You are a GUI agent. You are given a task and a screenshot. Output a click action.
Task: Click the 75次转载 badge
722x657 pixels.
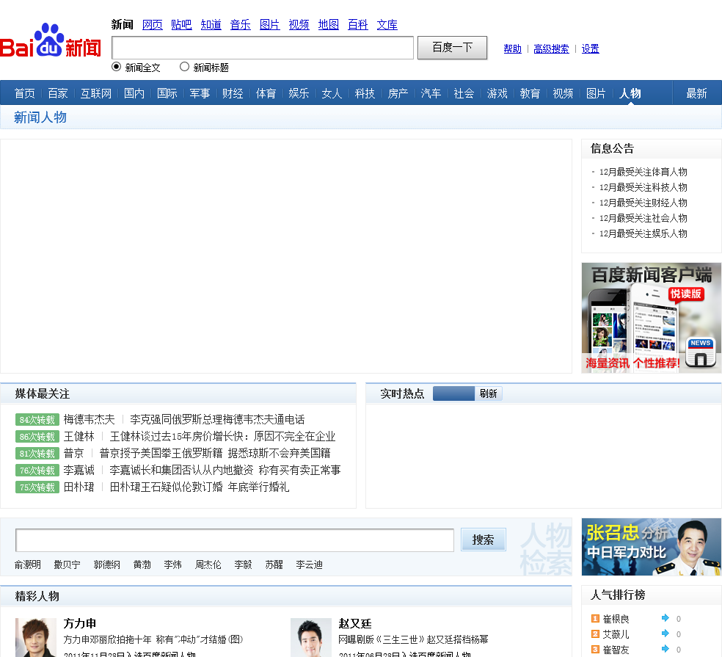(x=37, y=487)
